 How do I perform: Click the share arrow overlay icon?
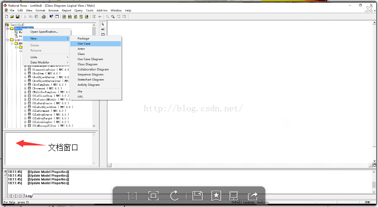click(252, 196)
